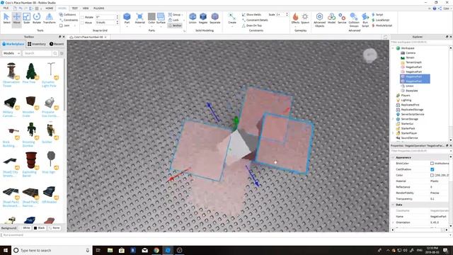Set toolbox background to Black
Viewport: 453px width, 255px height.
click(40, 228)
